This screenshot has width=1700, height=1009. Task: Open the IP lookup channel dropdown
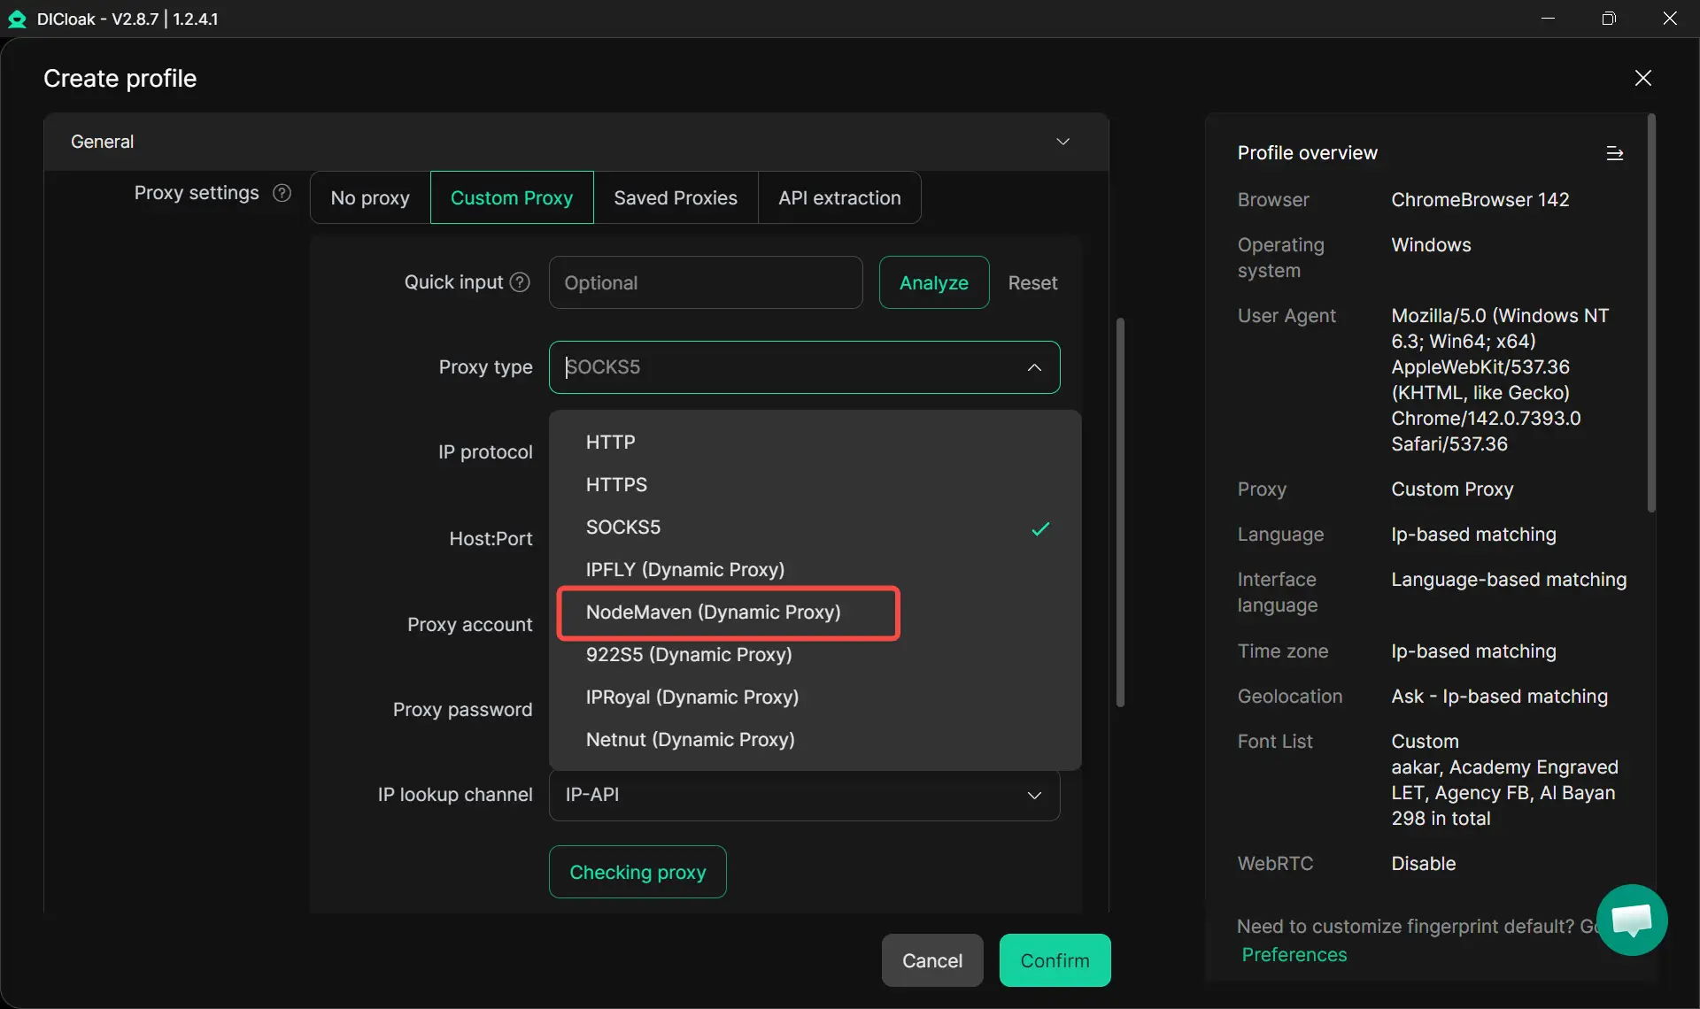pyautogui.click(x=804, y=795)
